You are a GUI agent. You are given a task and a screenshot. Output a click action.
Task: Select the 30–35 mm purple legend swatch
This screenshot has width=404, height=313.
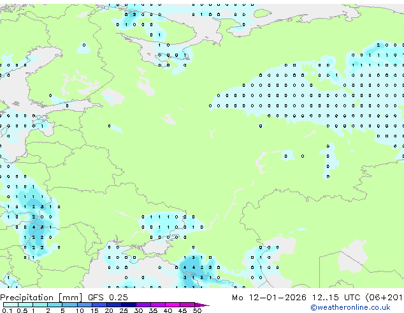143,305
